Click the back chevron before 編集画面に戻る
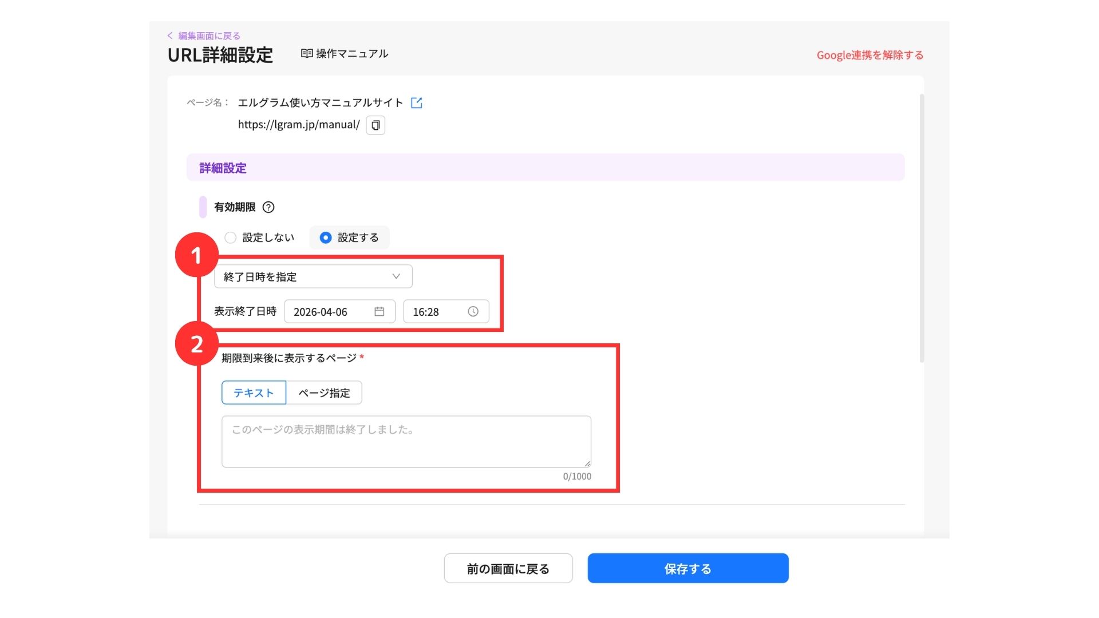Viewport: 1099px width, 618px height. (x=170, y=35)
